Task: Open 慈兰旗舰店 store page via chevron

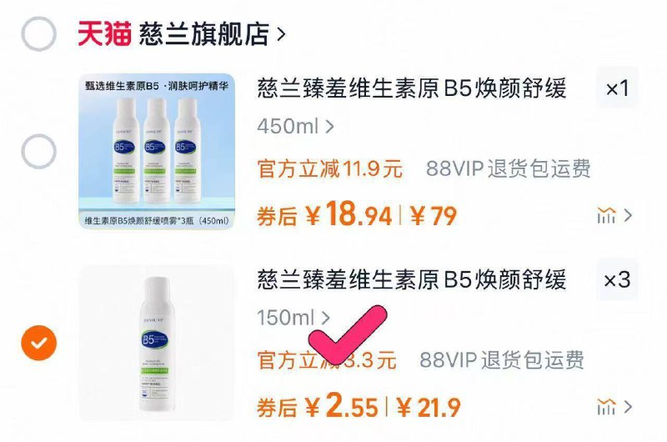Action: point(281,34)
